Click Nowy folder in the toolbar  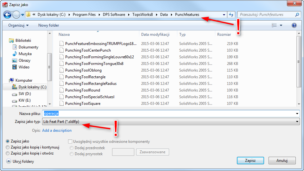click(x=48, y=25)
